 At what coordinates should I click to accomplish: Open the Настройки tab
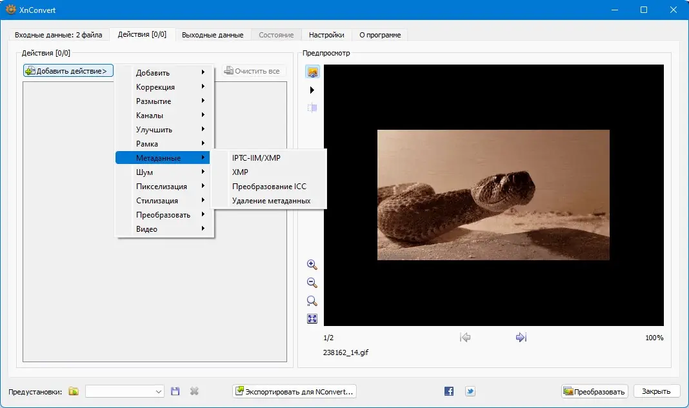tap(326, 35)
